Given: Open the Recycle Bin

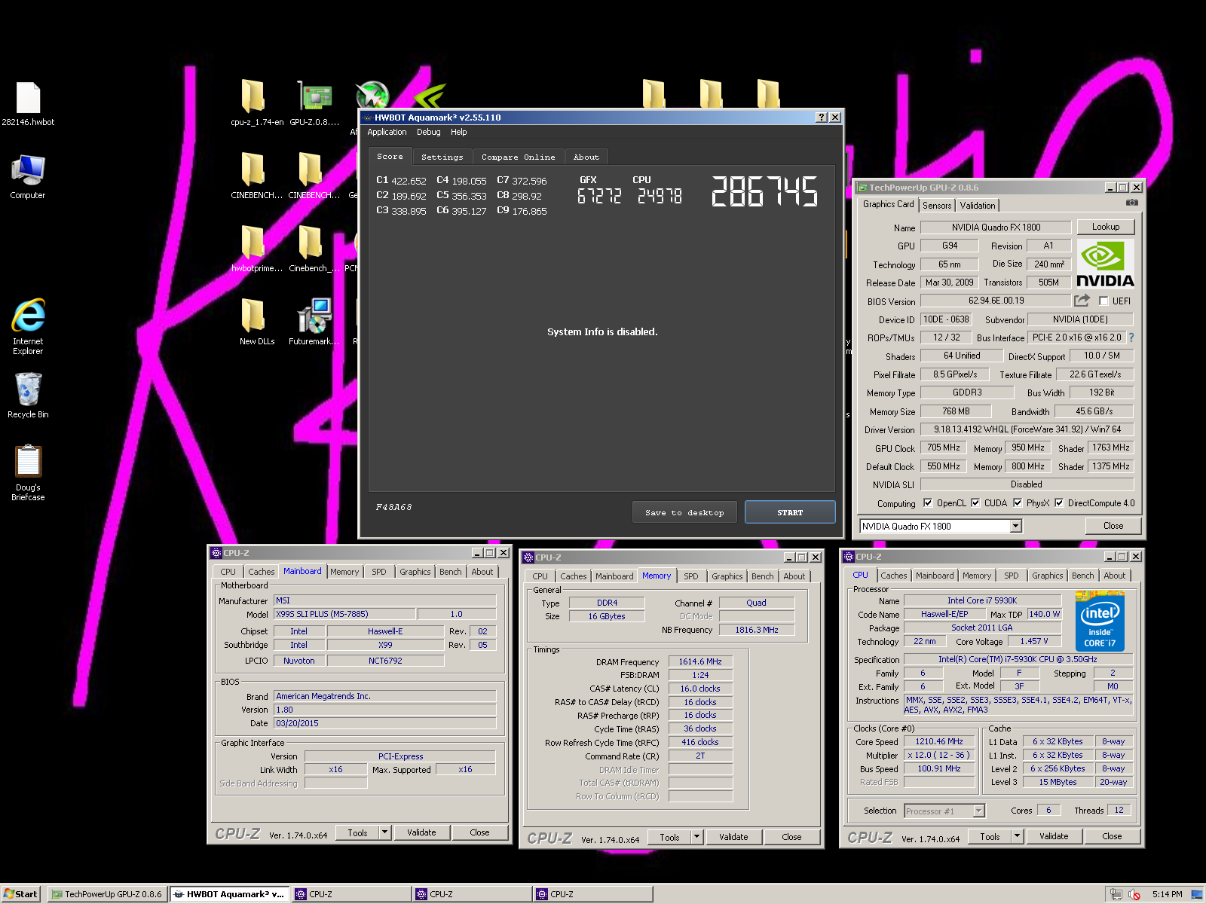Looking at the screenshot, I should (28, 395).
